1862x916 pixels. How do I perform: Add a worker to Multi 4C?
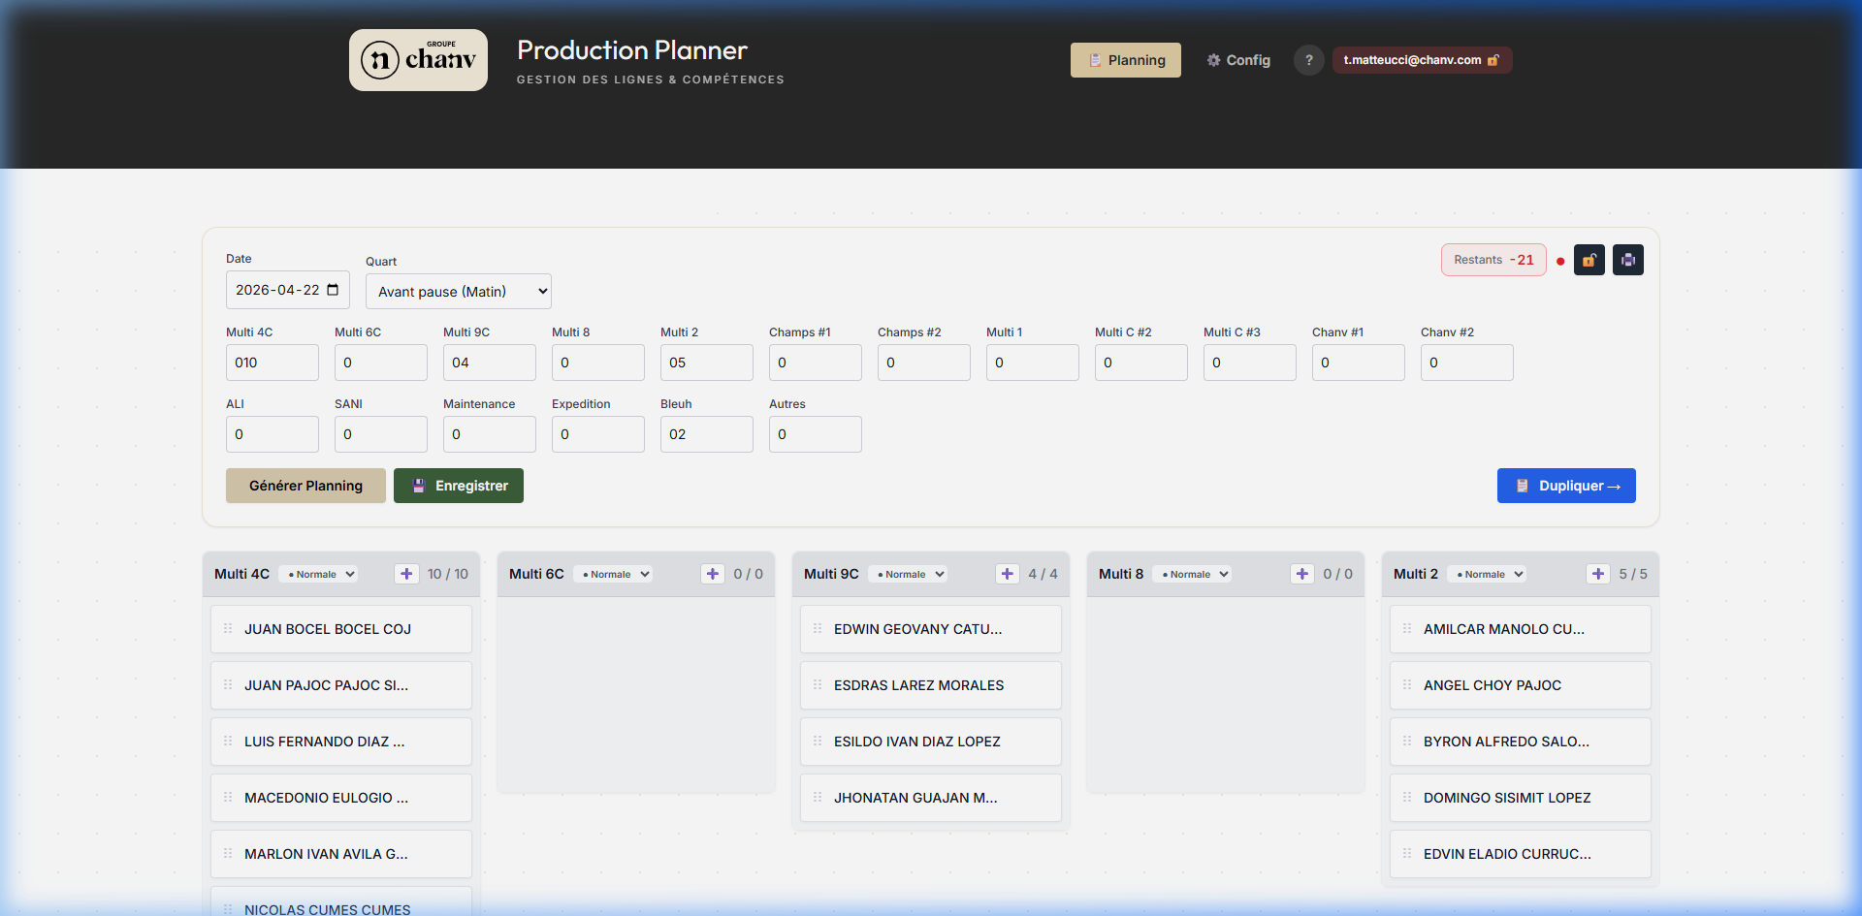407,574
